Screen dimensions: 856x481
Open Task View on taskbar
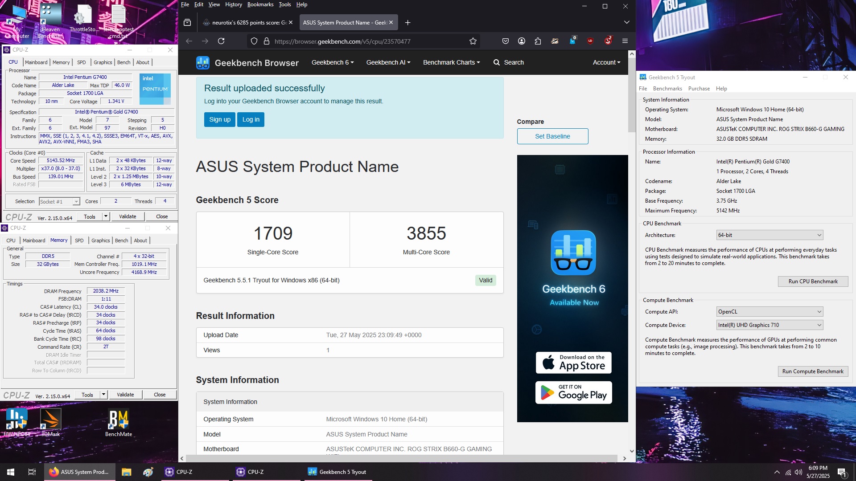(x=32, y=472)
